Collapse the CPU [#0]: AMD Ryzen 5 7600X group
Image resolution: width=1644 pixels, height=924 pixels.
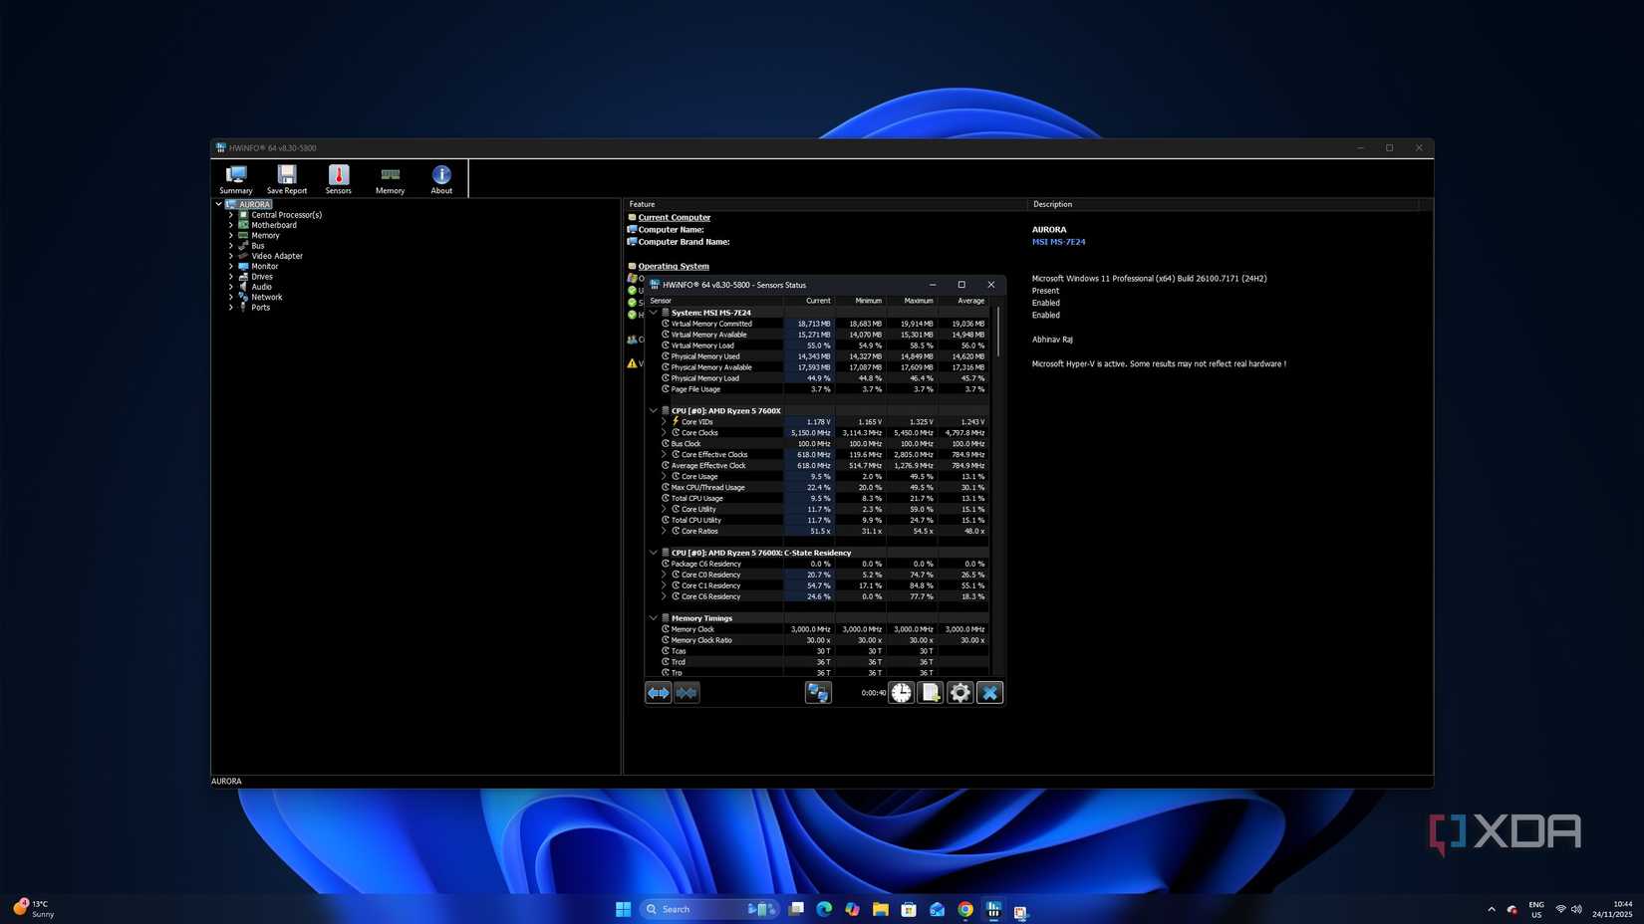(x=654, y=410)
